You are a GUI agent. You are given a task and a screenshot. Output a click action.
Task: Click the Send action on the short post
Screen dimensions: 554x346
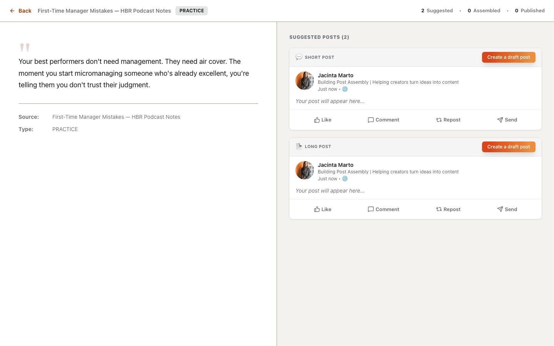(507, 120)
